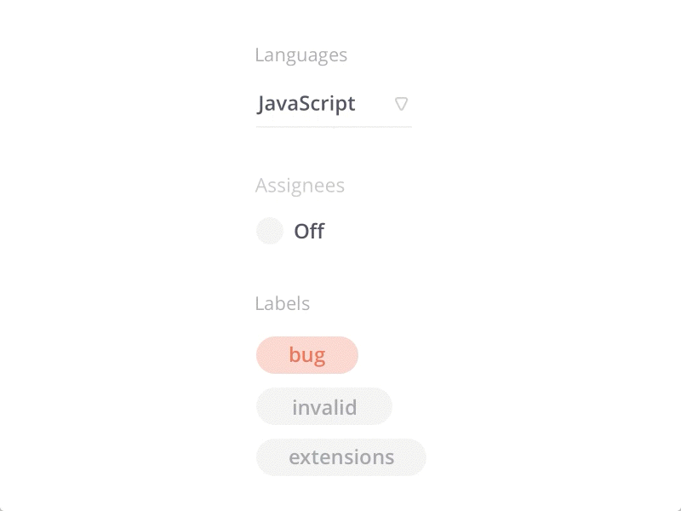The height and width of the screenshot is (511, 681).
Task: Click the word extensions in the bottom chip
Action: click(x=340, y=457)
